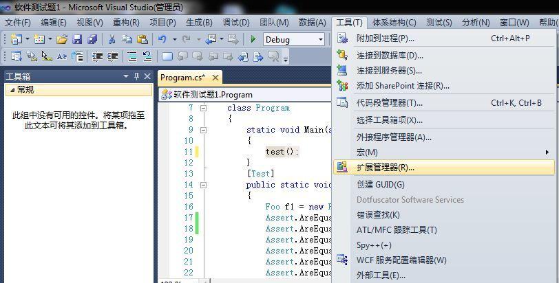
Task: Open the 测试(S) menu
Action: [439, 23]
